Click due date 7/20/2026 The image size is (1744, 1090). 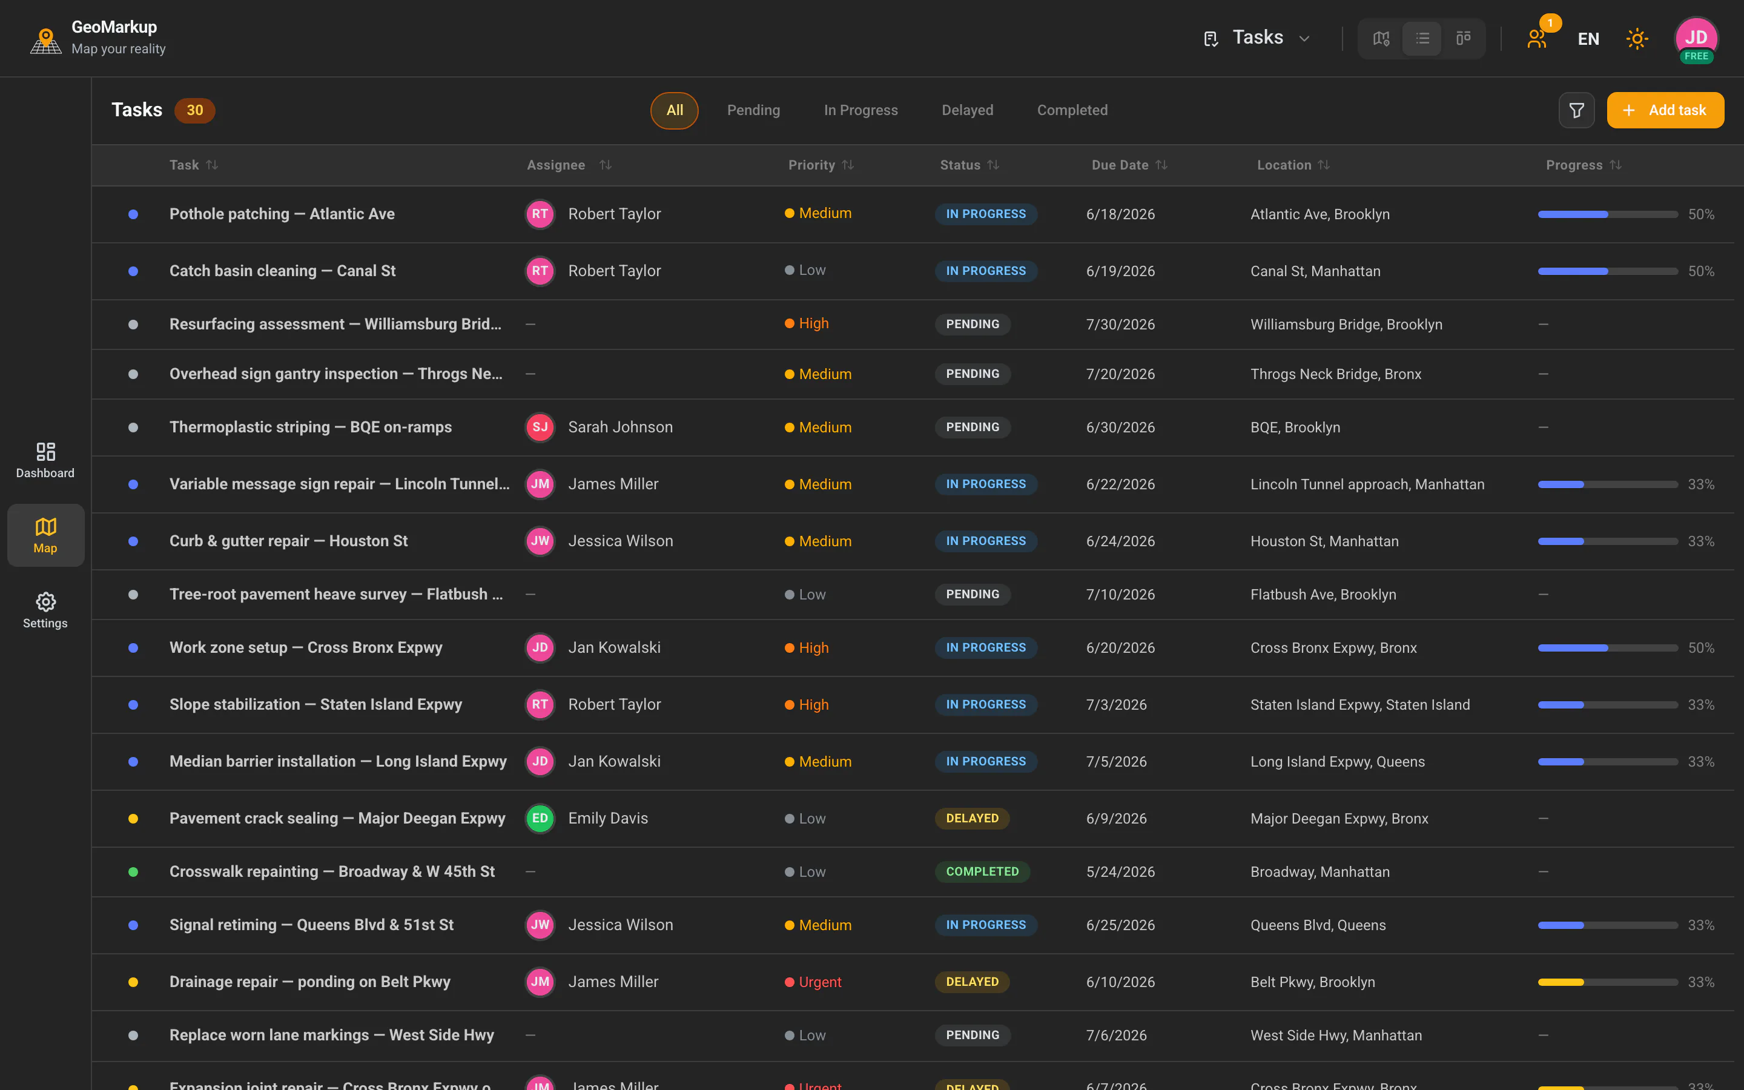coord(1120,374)
